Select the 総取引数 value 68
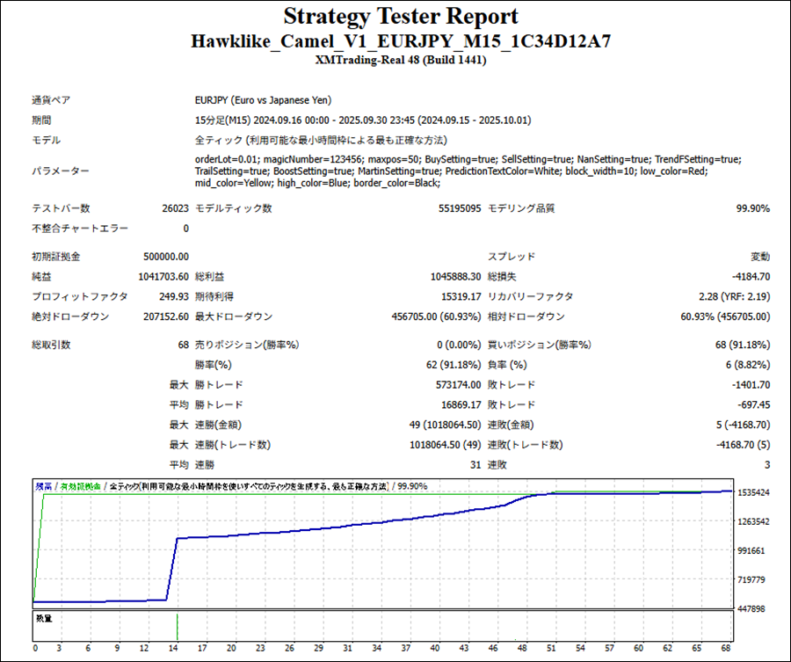This screenshot has height=662, width=791. (x=182, y=345)
